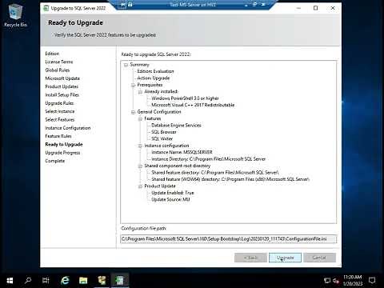This screenshot has height=288, width=384.
Task: Select the Select Features step
Action: tap(60, 120)
